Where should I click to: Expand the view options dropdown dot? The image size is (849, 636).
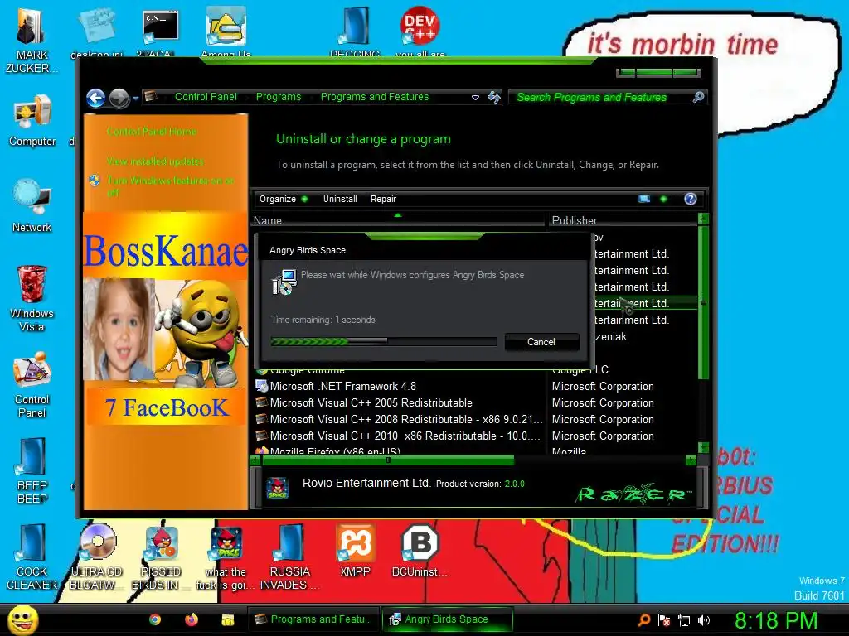click(x=664, y=199)
